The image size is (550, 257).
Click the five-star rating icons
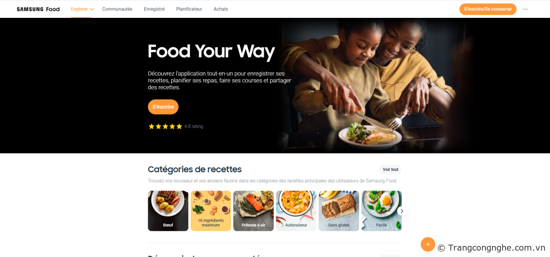click(165, 126)
